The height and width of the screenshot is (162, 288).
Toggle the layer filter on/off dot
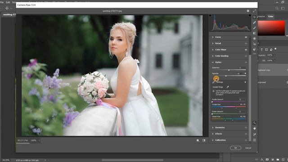275,49
